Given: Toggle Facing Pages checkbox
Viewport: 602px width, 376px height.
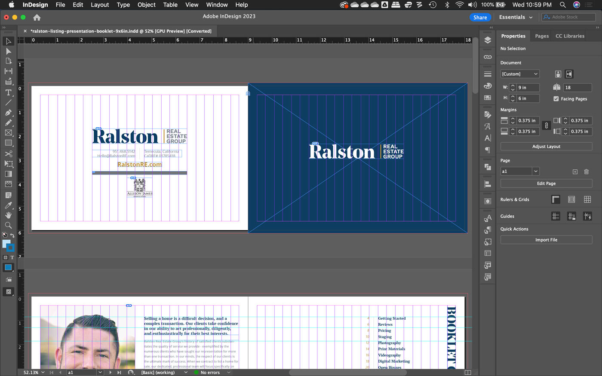Looking at the screenshot, I should [x=556, y=99].
